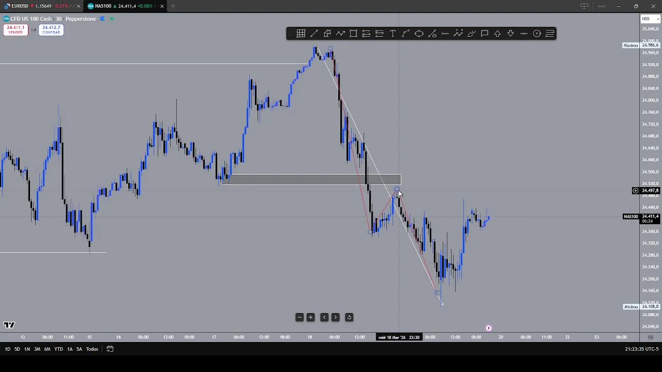Select the arrow down marker tool
The image size is (662, 372).
point(510,34)
